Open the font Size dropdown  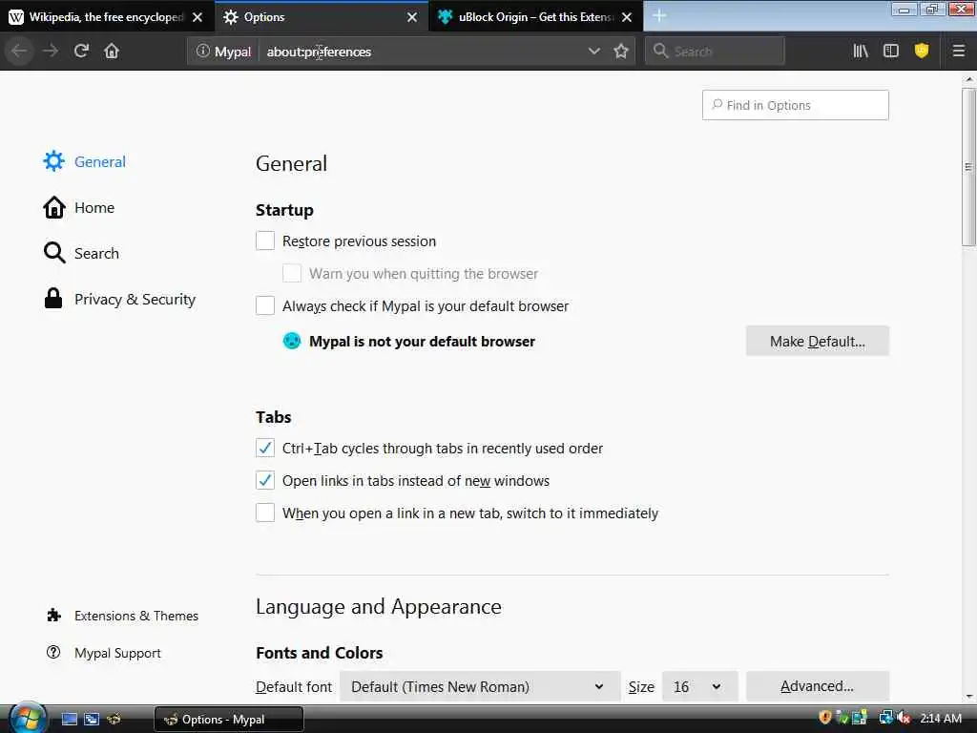click(x=699, y=686)
